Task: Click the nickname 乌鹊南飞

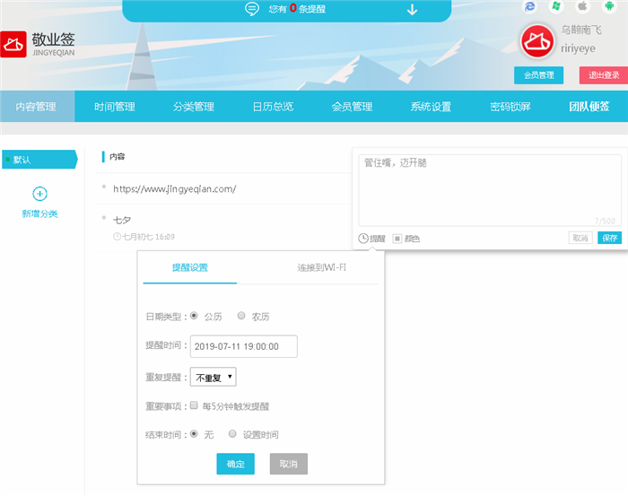Action: coord(581,30)
